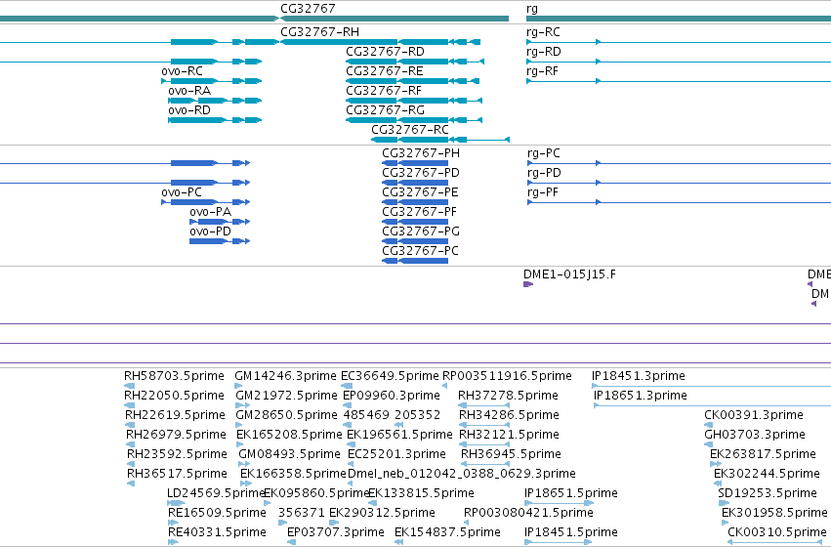831x547 pixels.
Task: Click the purple DME1-015J15.F arrow glyph
Action: [x=528, y=284]
